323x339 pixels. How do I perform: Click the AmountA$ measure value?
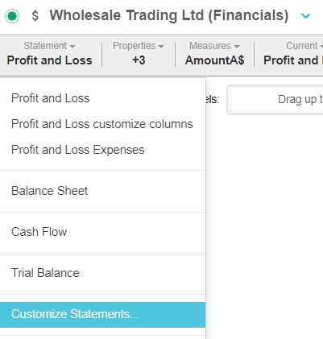tap(214, 60)
